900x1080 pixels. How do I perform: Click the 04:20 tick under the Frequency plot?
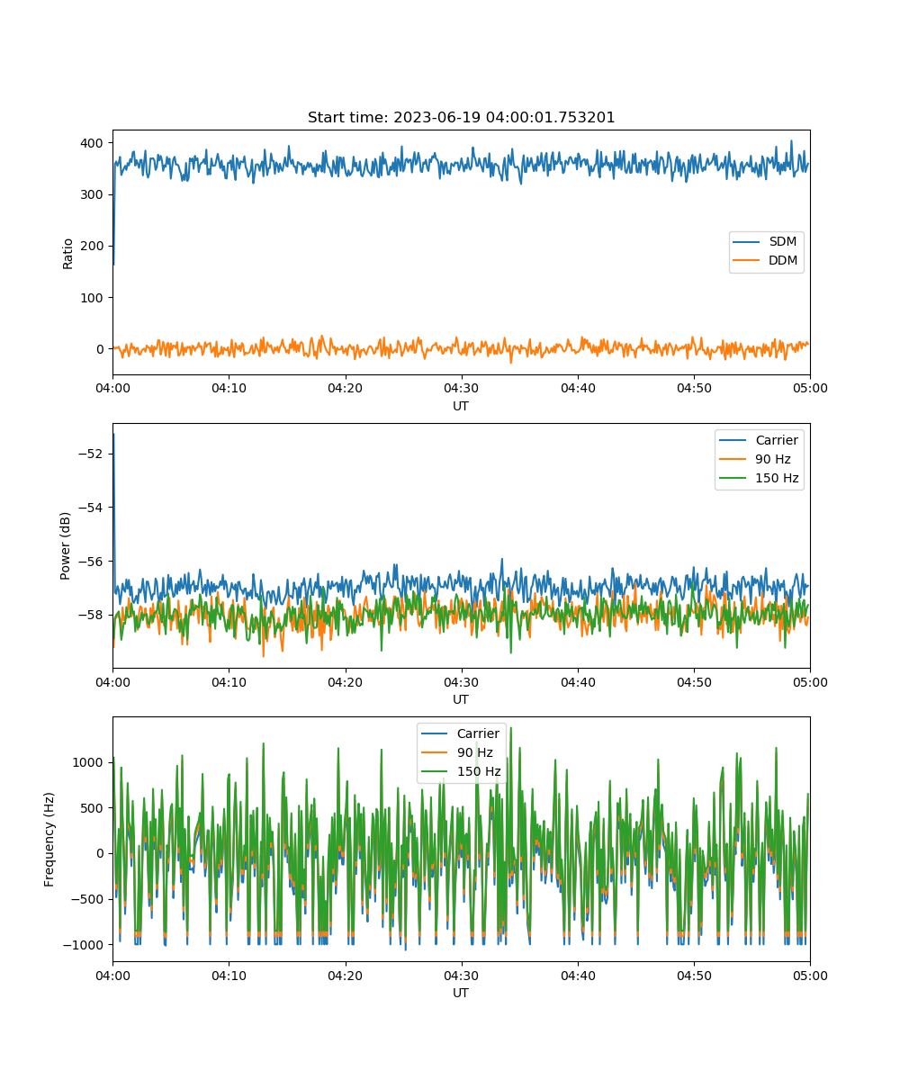346,975
